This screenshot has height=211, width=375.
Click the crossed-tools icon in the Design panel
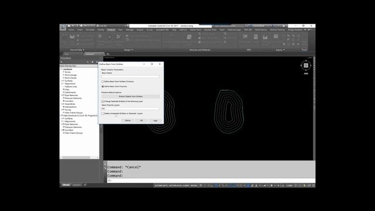pyautogui.click(x=118, y=36)
